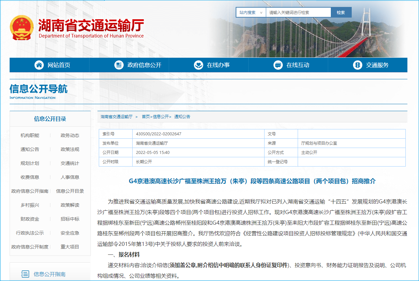This screenshot has height=281, width=419.
Task: Select 重大项目 in the sidebar
Action: (x=70, y=247)
